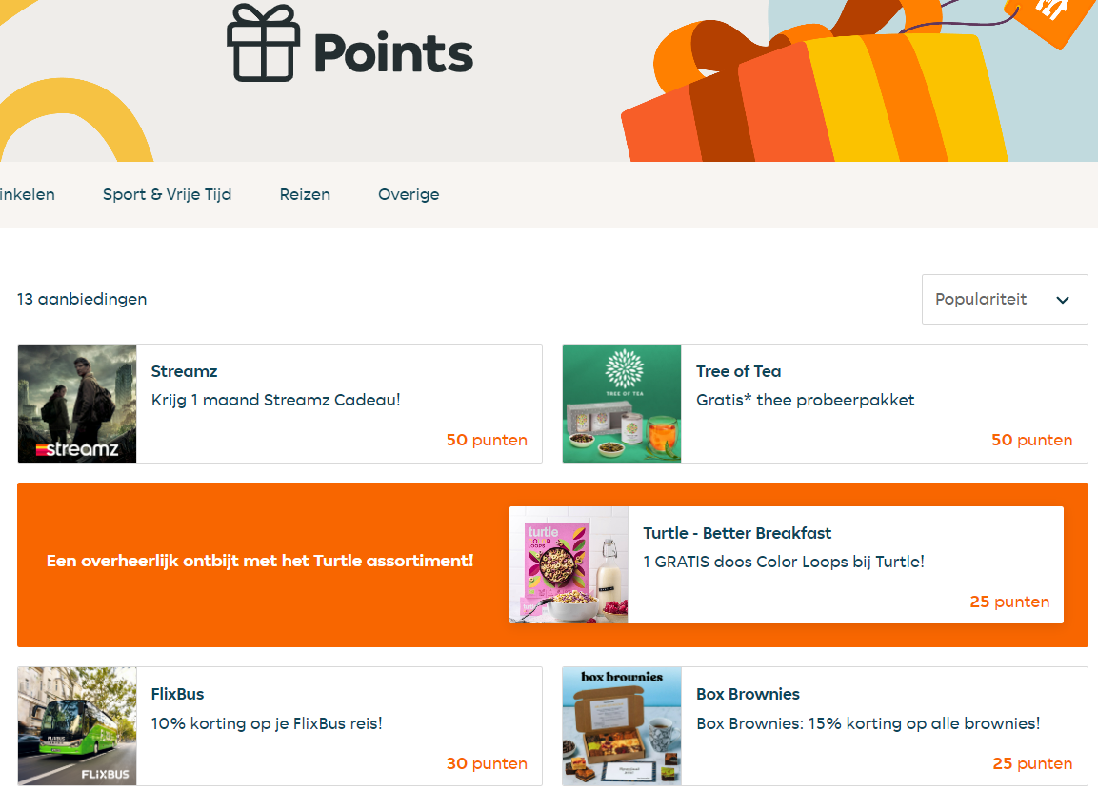Click the Box Brownies product image
1098x790 pixels.
[622, 725]
